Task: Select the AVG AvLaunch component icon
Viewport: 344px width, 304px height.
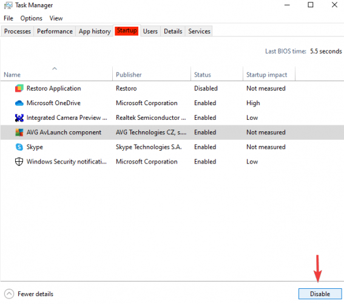Action: [19, 133]
